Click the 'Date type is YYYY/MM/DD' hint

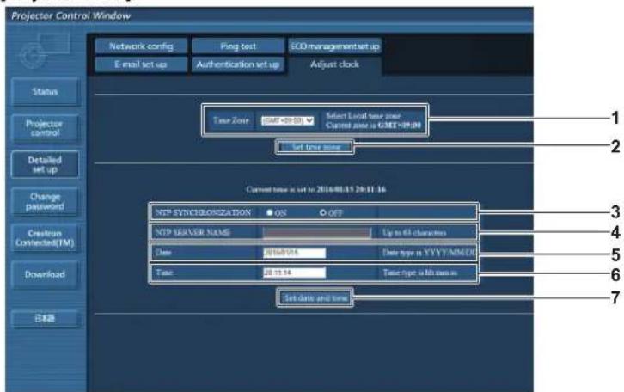(x=429, y=253)
